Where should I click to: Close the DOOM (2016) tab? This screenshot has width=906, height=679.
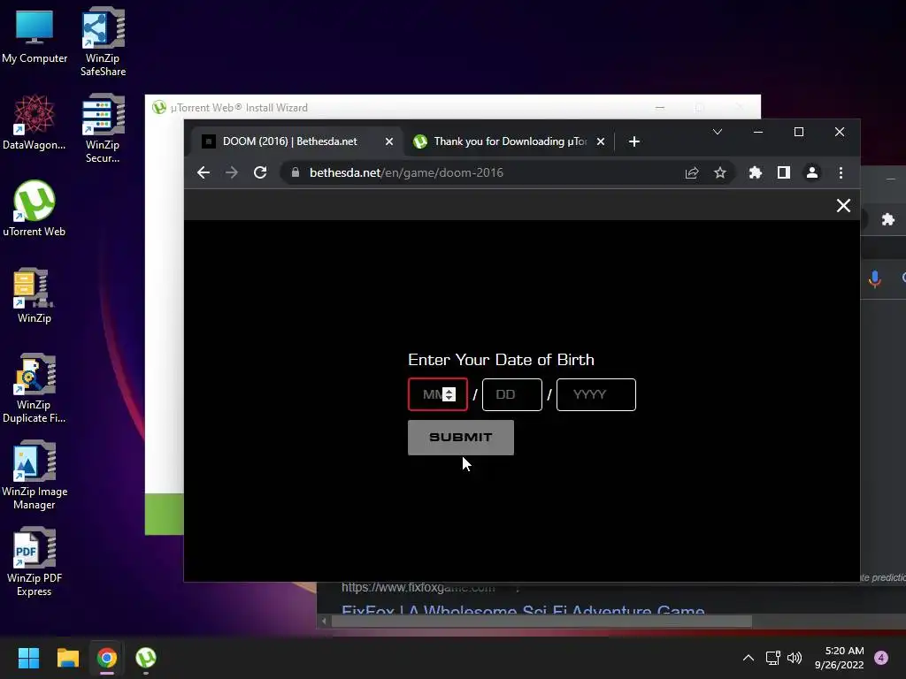389,141
